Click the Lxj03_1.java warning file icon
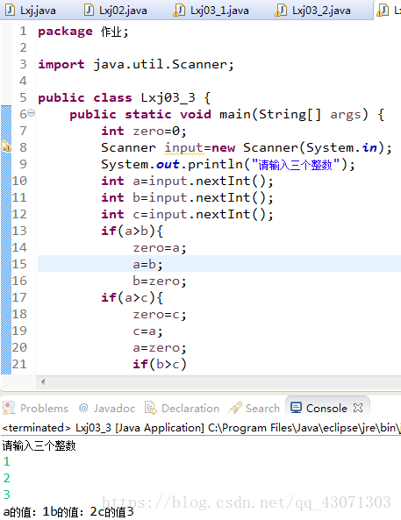Viewport: 401px width, 520px height. 179,10
